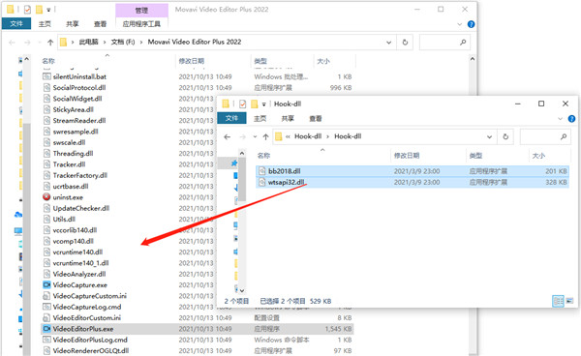Select wtsapi32.dll in Hook-dll window
The image size is (581, 356).
coord(413,182)
